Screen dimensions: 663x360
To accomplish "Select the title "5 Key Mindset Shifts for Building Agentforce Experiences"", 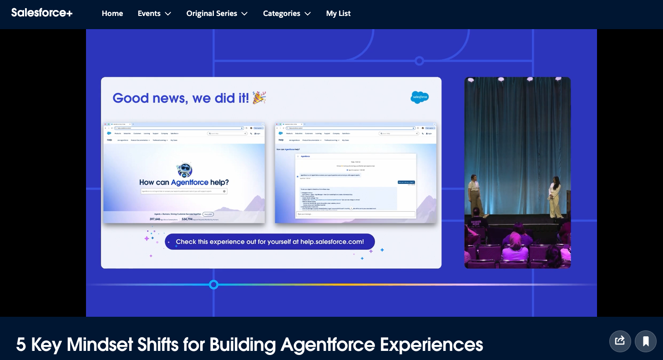I will (x=249, y=345).
